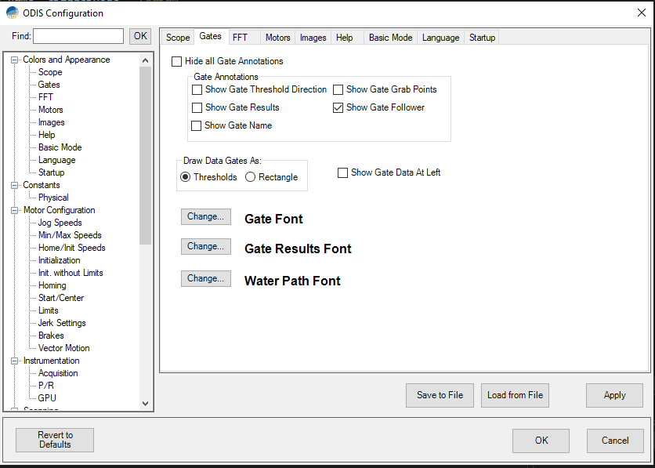
Task: Enable Hide all Gate Annotations checkbox
Action: (177, 61)
